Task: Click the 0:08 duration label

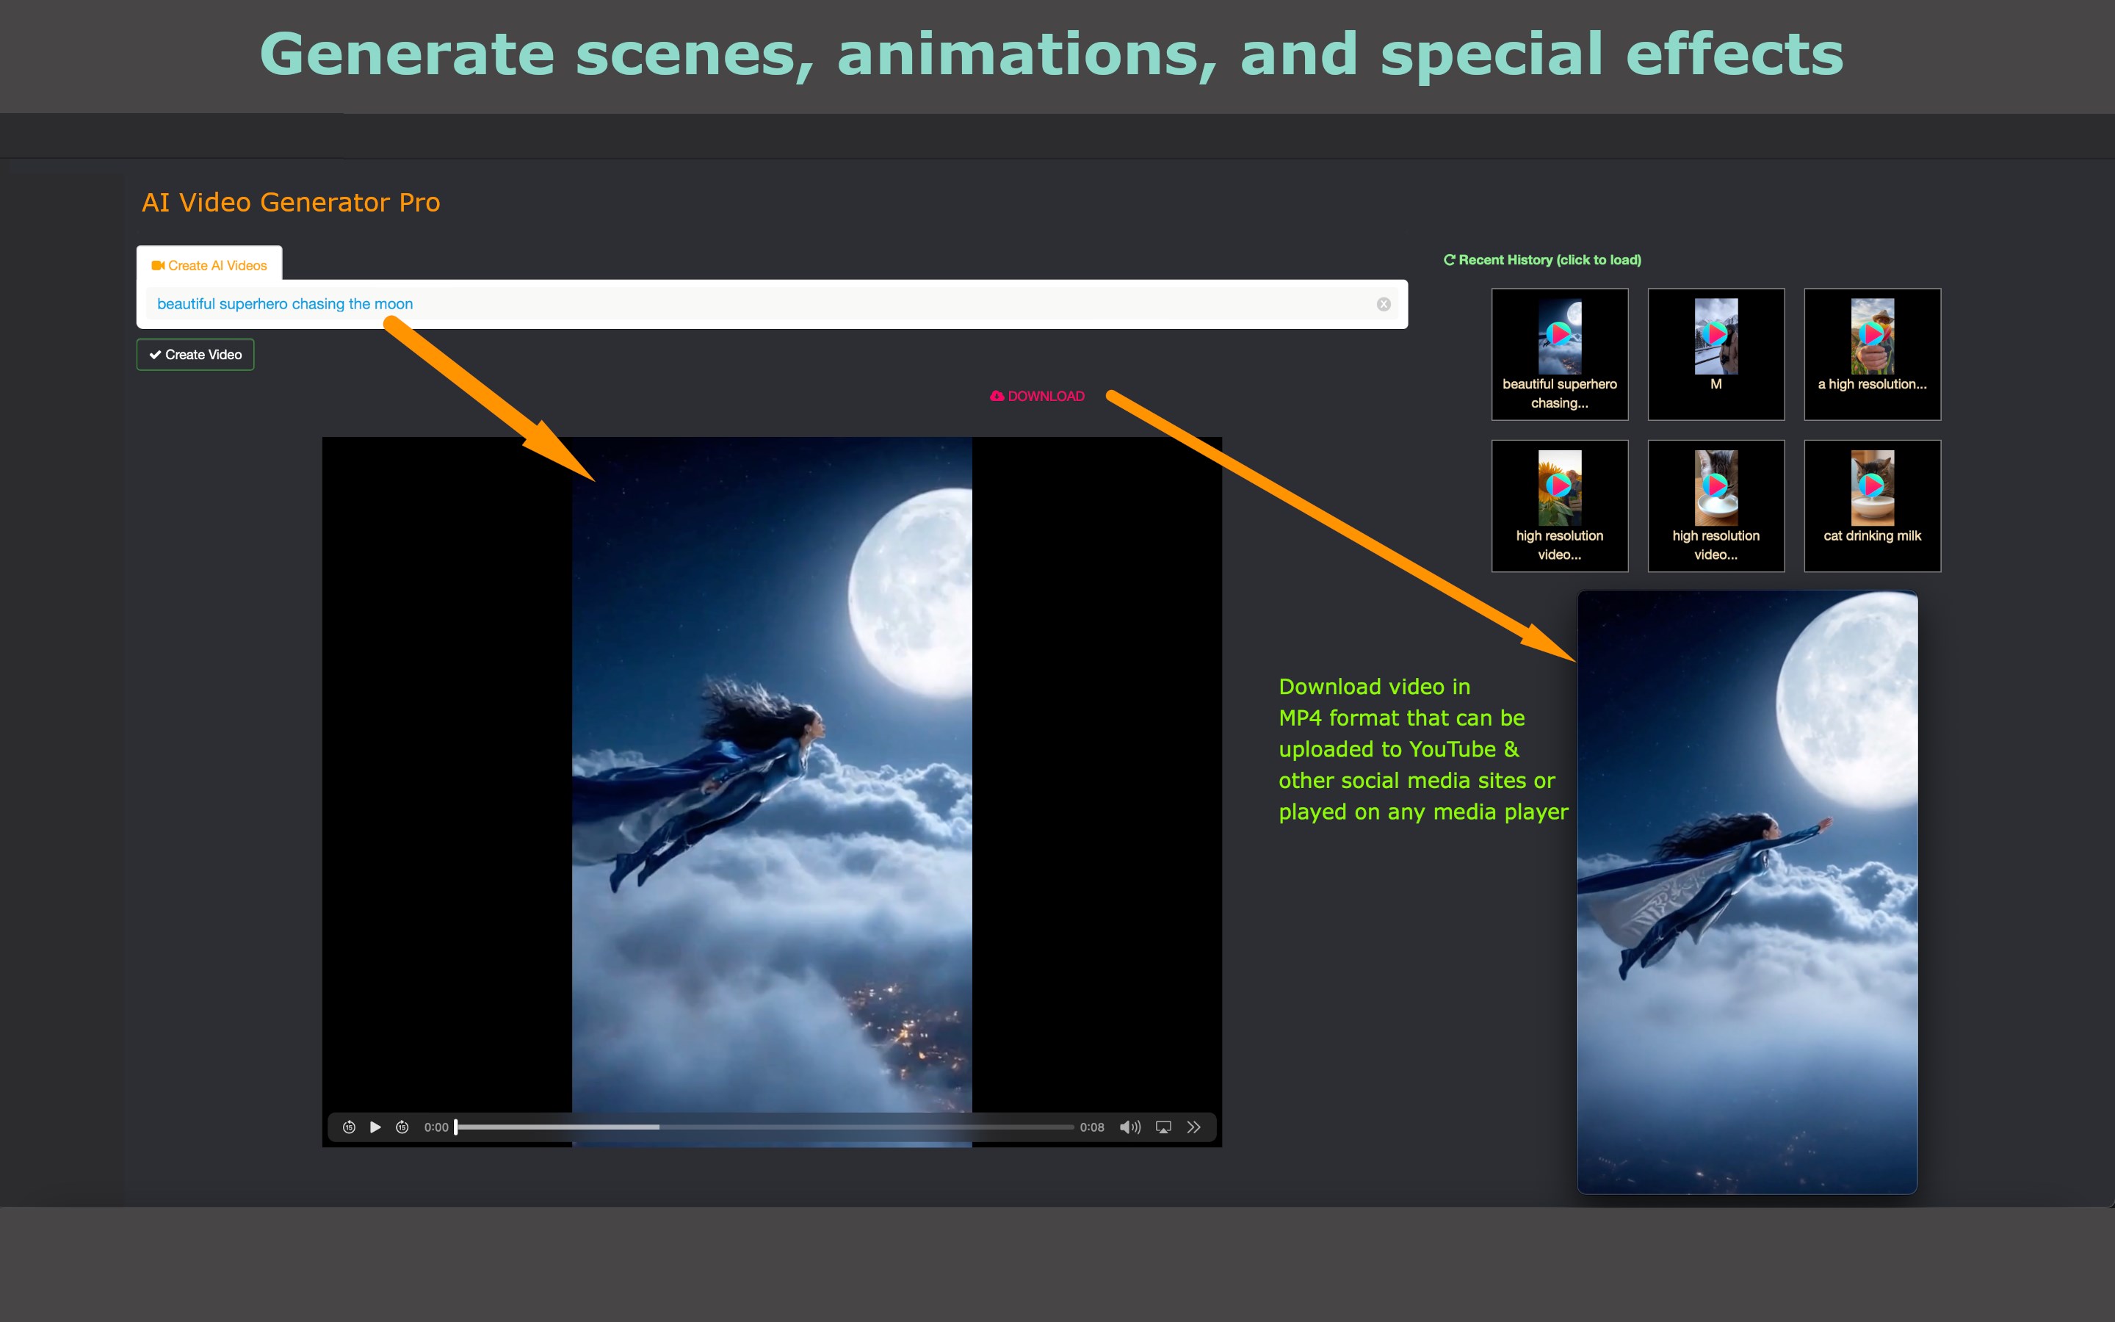Action: click(x=1091, y=1127)
